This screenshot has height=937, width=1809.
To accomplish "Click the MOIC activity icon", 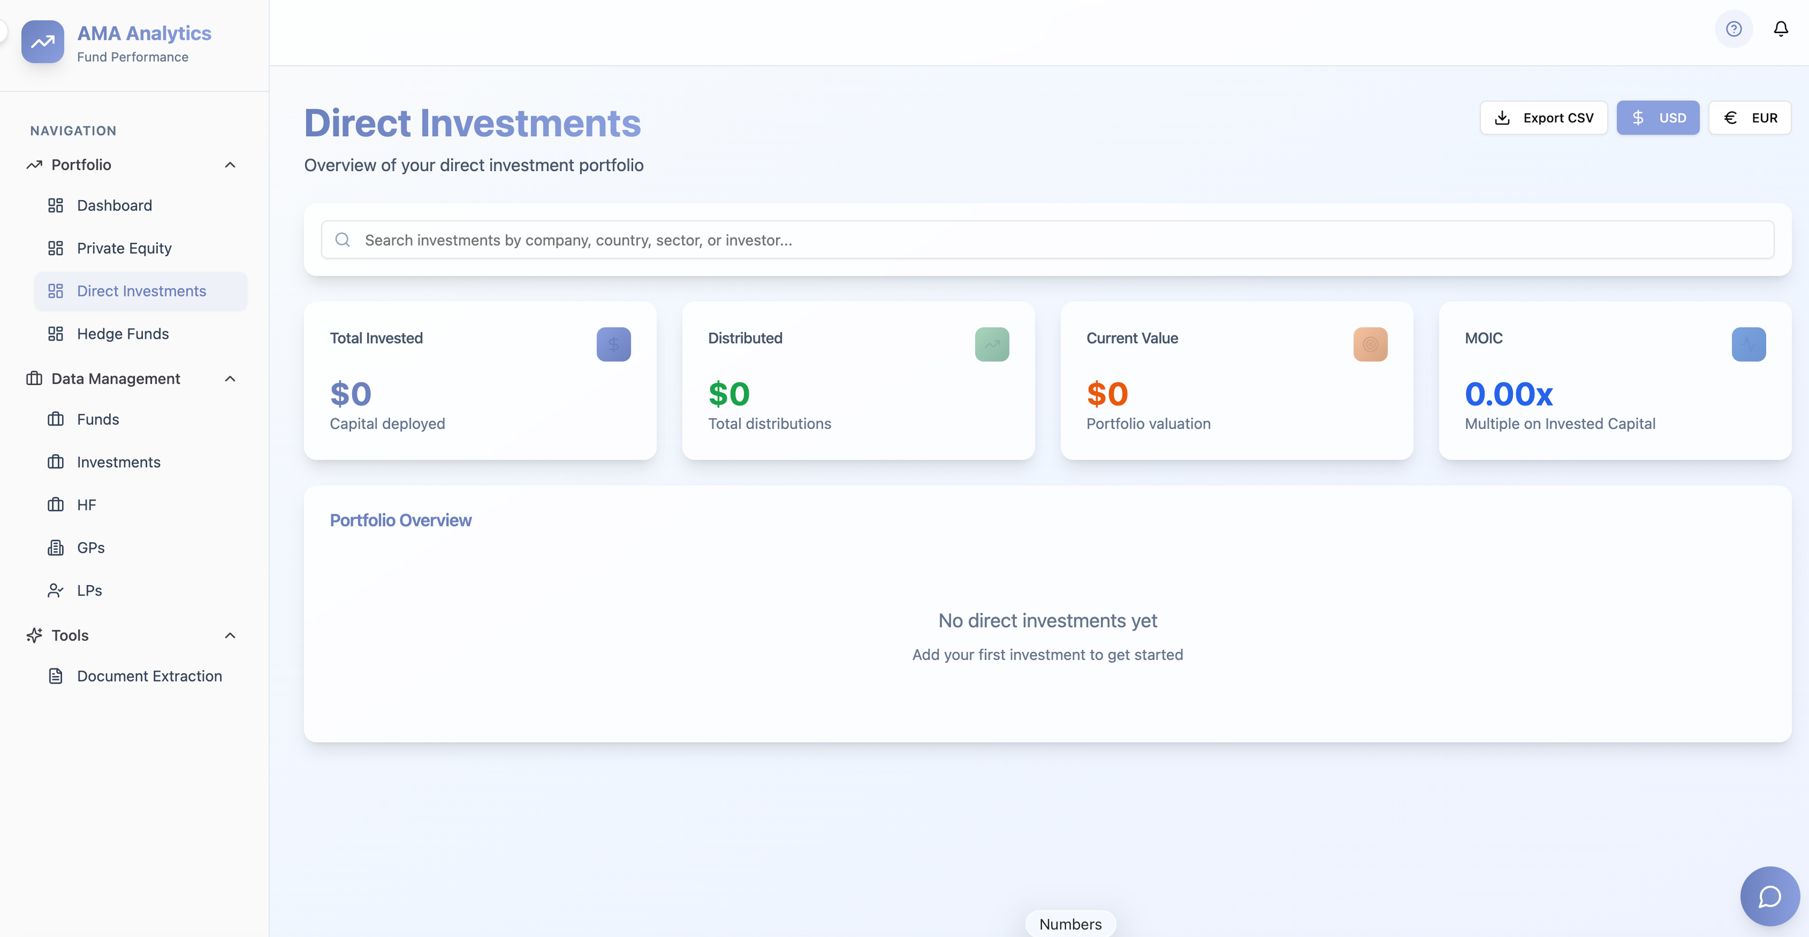I will (1749, 345).
